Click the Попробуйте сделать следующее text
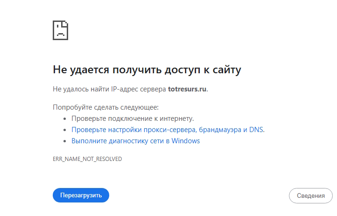The image size is (337, 216). pos(106,107)
